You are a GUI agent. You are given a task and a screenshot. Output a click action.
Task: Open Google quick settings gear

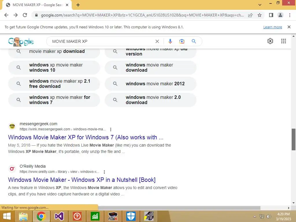click(270, 41)
